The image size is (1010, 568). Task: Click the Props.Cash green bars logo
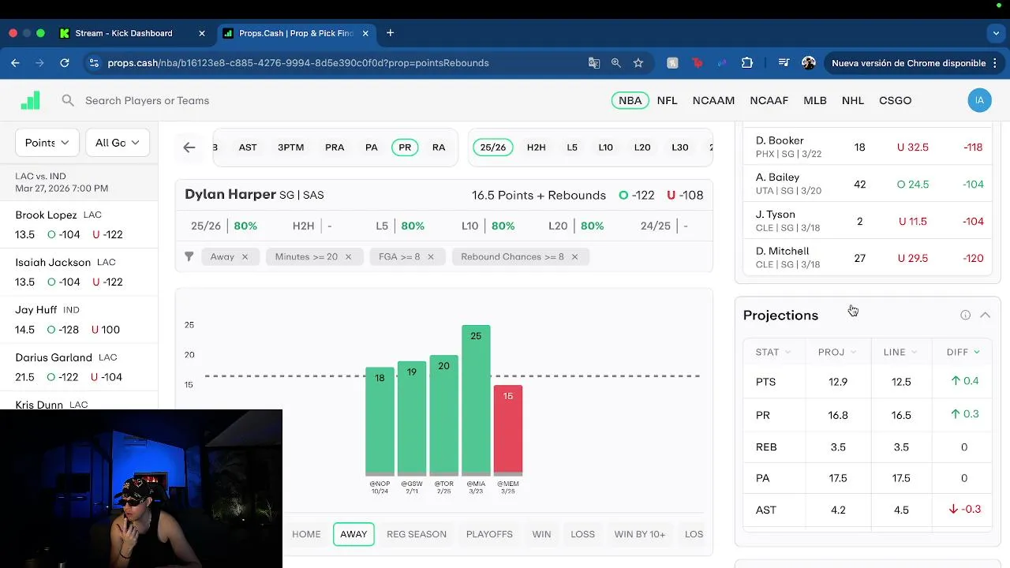(x=30, y=100)
